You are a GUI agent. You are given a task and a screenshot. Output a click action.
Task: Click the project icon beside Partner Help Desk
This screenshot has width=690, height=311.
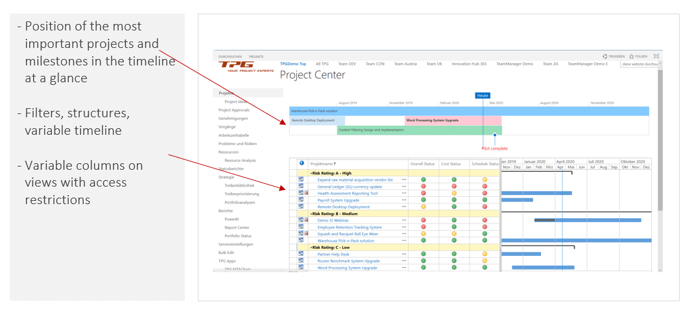pos(301,254)
